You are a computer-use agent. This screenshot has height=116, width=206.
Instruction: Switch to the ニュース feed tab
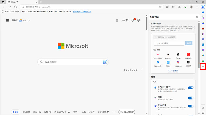click(37, 112)
